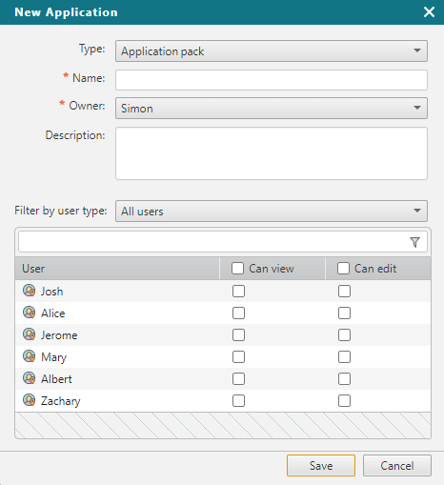Click the filter funnel icon
The height and width of the screenshot is (485, 444).
coord(414,242)
